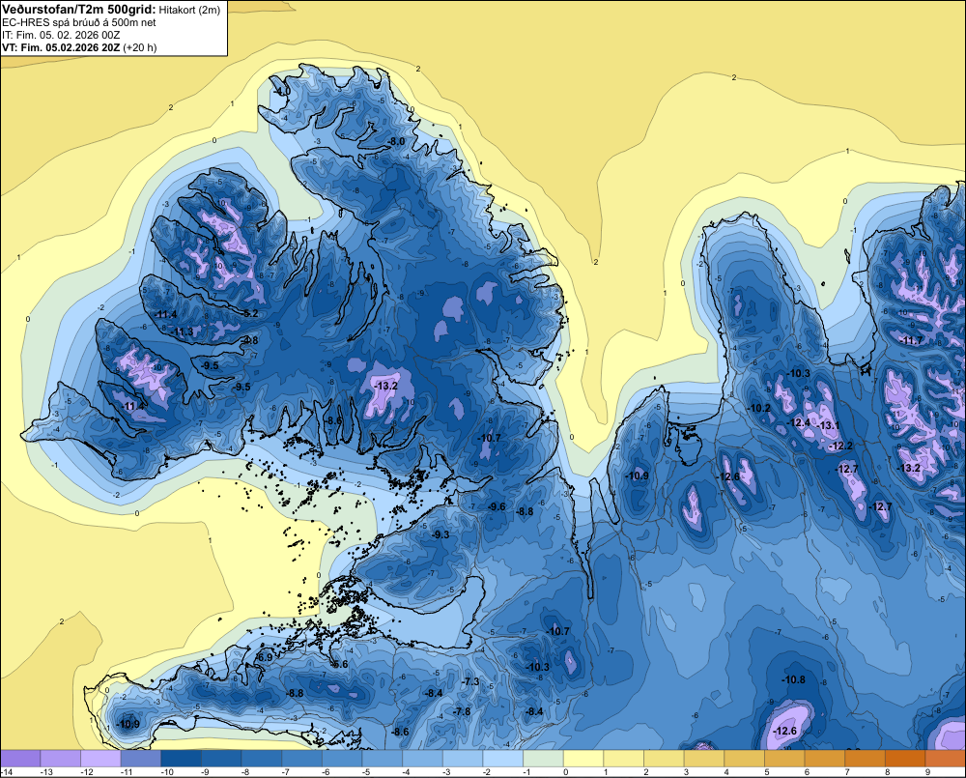The image size is (966, 778).
Task: Click the '-10.2' temperature value
Action: [x=759, y=408]
